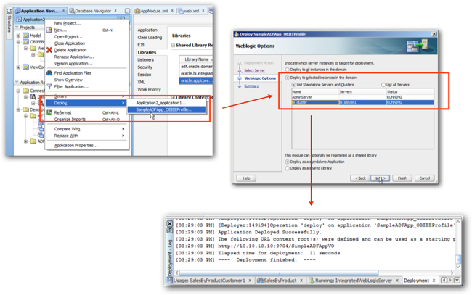Click the New... gallery icon in context menu
This screenshot has height=295, width=472.
click(x=49, y=30)
